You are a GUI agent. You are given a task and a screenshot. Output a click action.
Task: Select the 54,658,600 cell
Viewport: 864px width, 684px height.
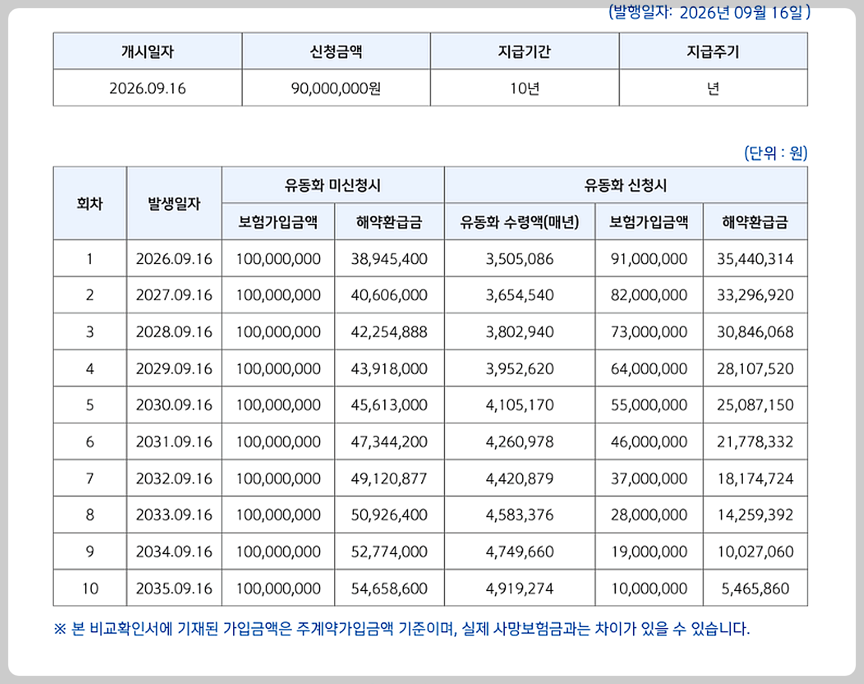pyautogui.click(x=389, y=588)
